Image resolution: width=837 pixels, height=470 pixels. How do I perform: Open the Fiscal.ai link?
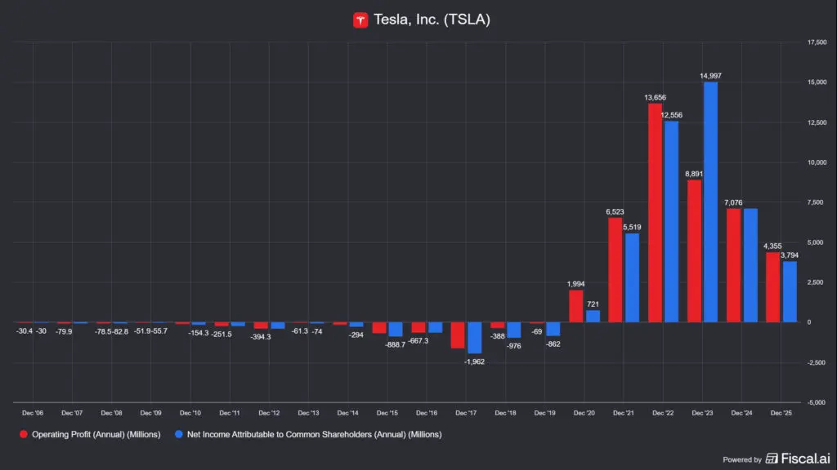click(805, 459)
